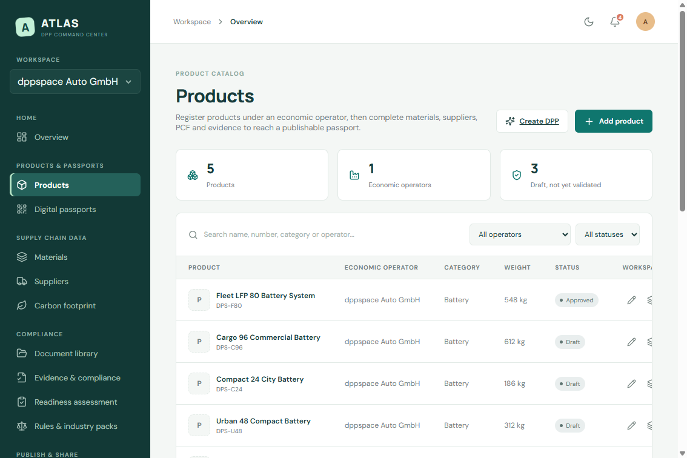Click the 612 kg weight cell
The height and width of the screenshot is (458, 687).
click(514, 342)
